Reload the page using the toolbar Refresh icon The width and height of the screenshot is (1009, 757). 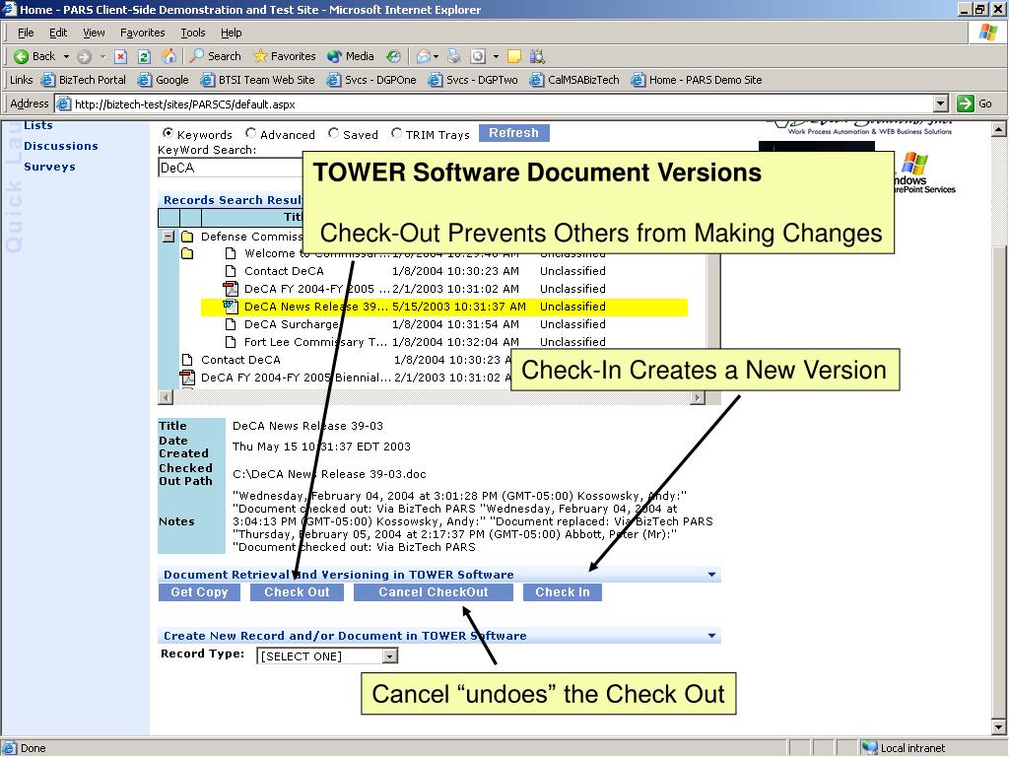point(144,56)
